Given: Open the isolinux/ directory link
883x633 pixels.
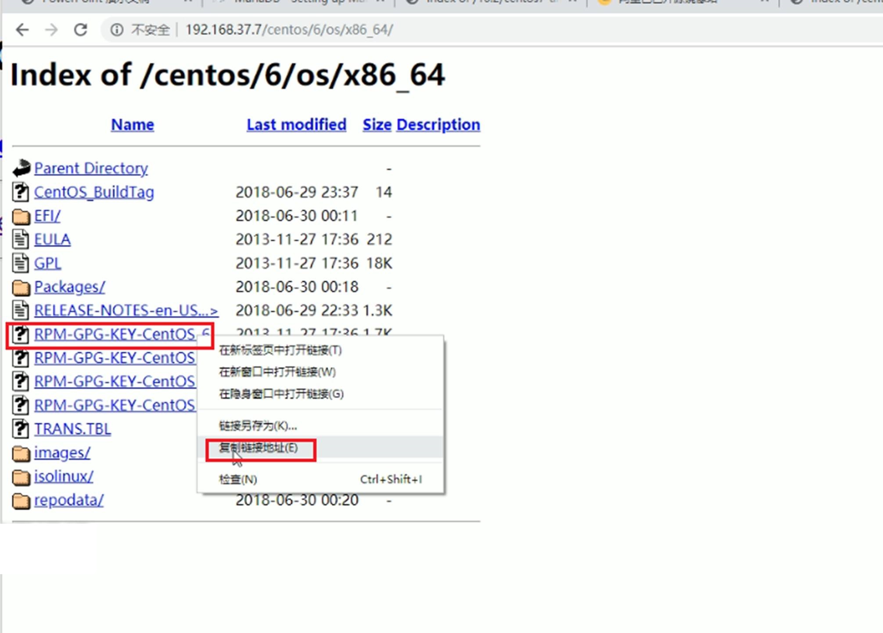Looking at the screenshot, I should [x=64, y=476].
